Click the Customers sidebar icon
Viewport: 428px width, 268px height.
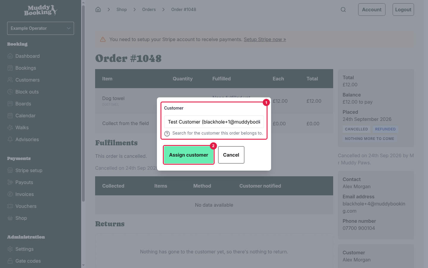(10, 80)
